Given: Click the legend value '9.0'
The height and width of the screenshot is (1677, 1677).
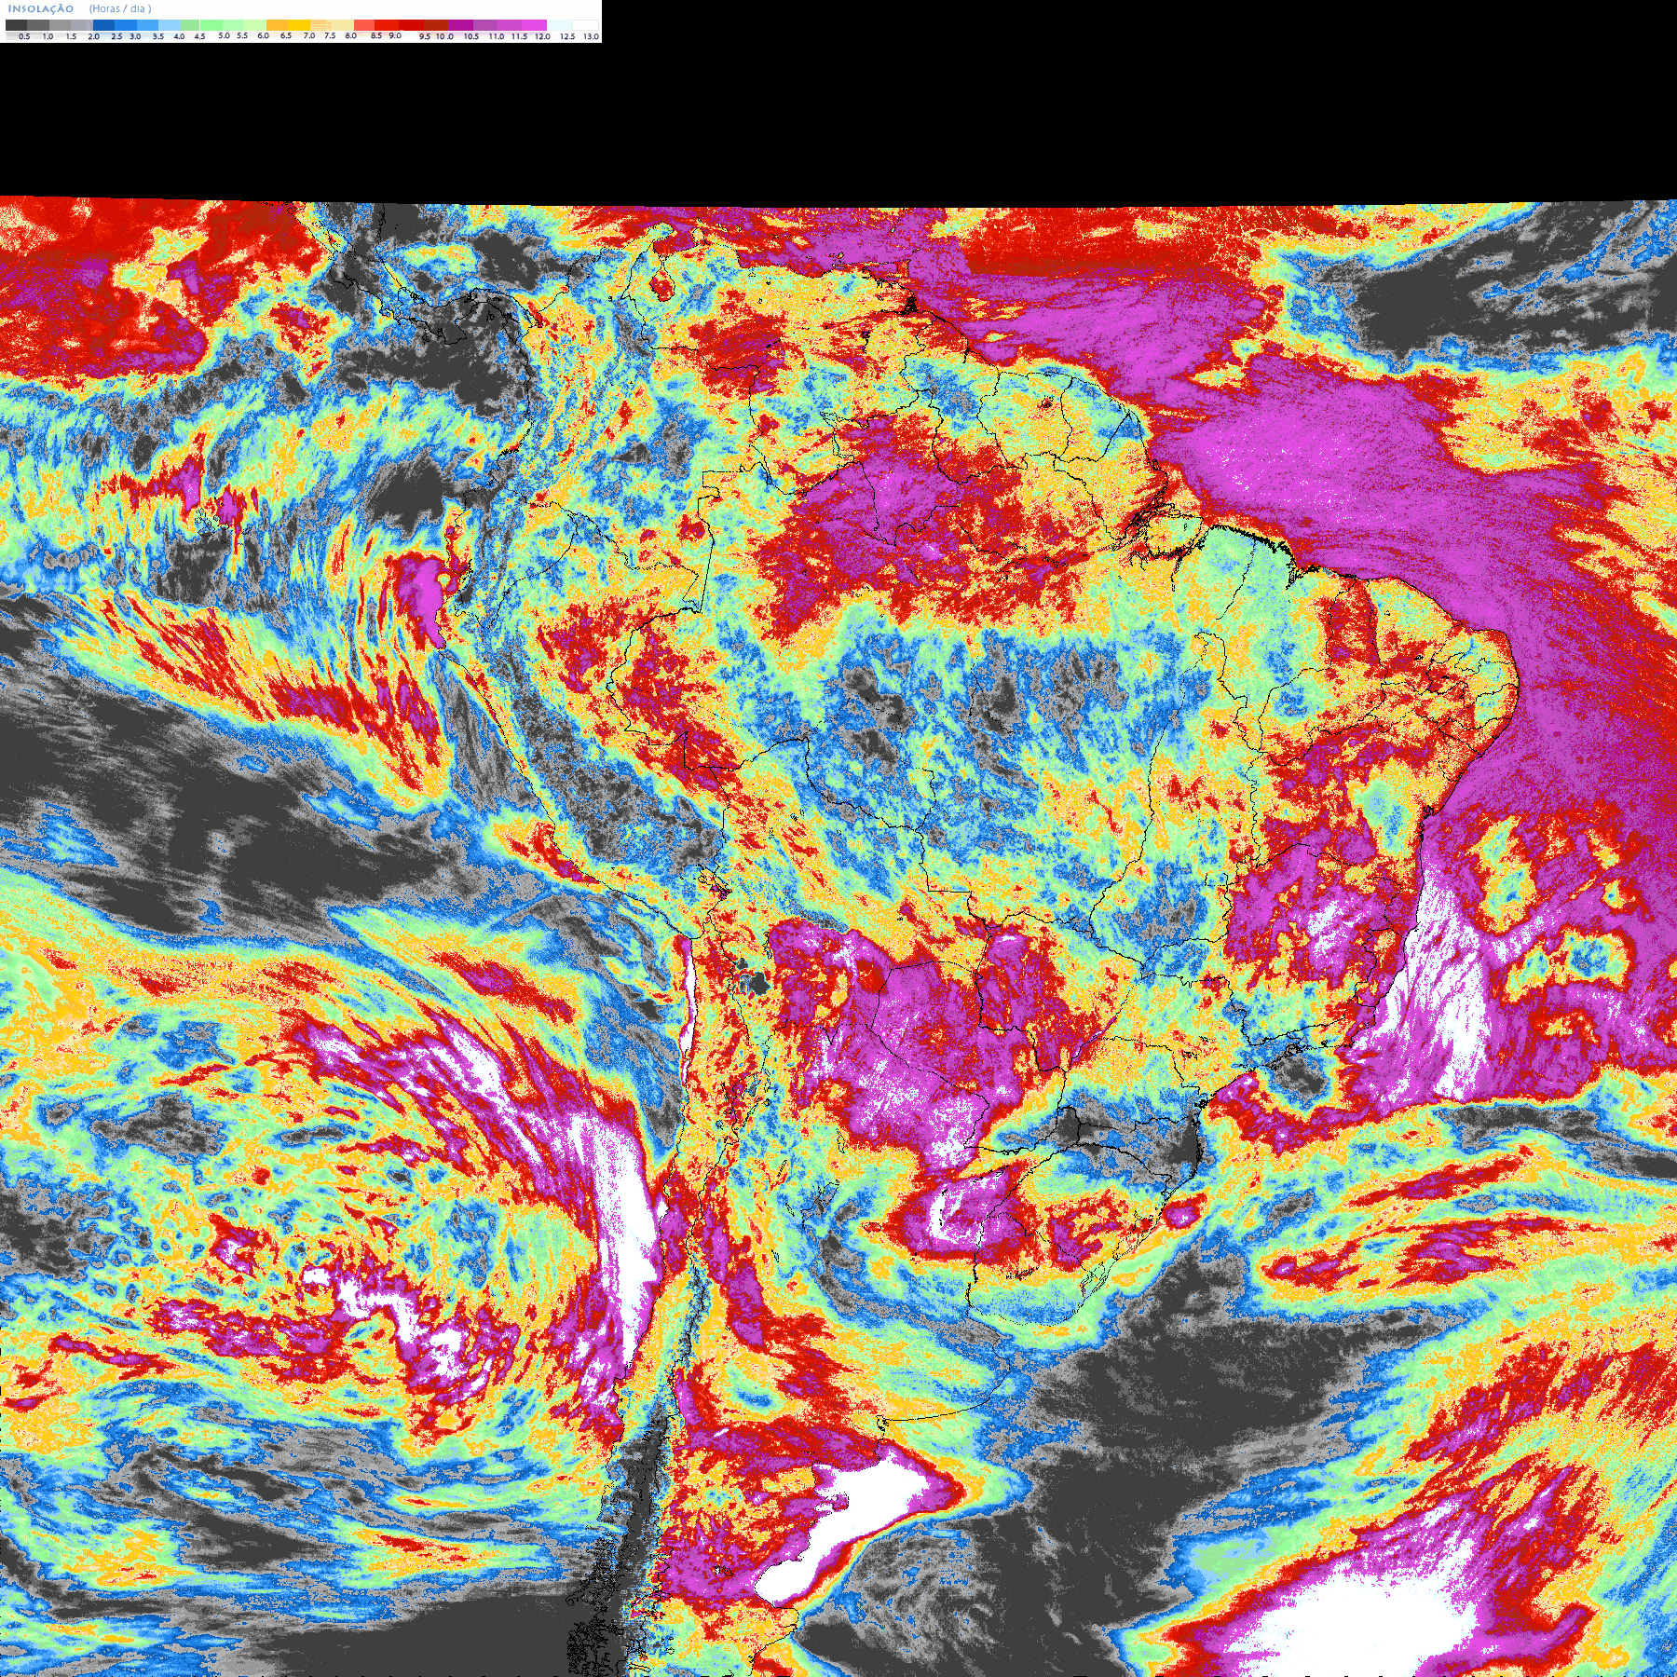Looking at the screenshot, I should [395, 35].
